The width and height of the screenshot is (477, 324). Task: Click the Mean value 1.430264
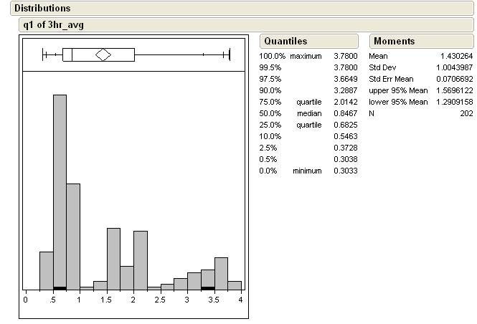pos(456,56)
